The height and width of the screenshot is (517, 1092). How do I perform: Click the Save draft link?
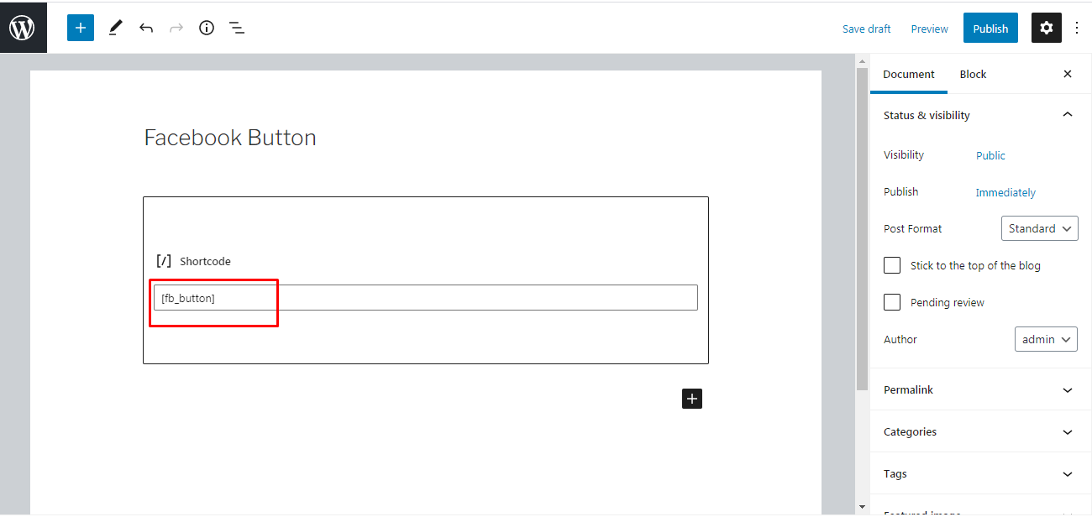click(x=866, y=29)
